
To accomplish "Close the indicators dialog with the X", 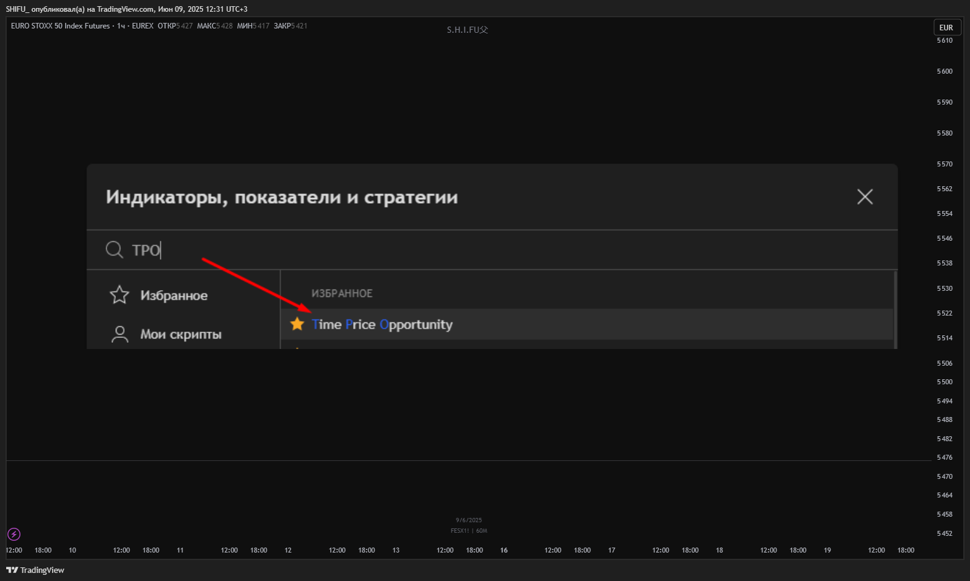I will pyautogui.click(x=865, y=197).
